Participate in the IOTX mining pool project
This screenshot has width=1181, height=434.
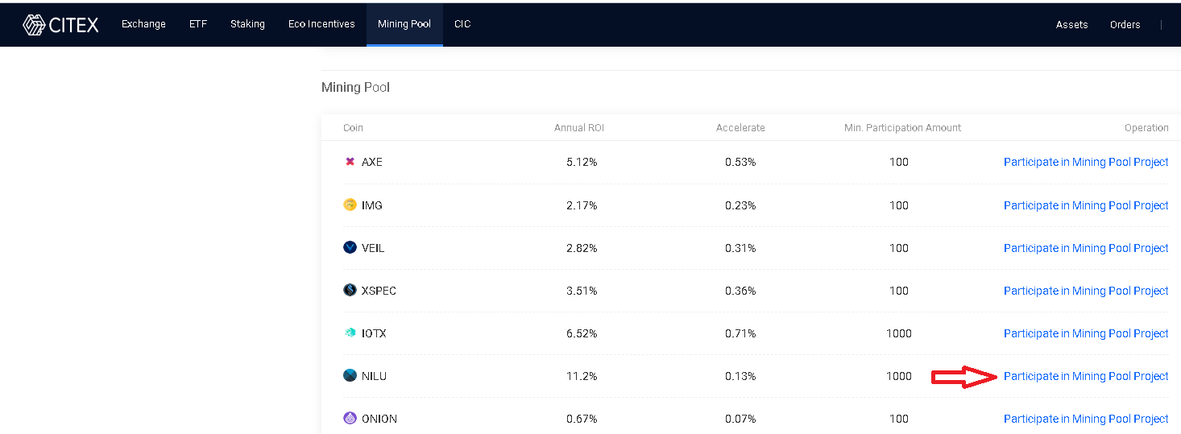(1086, 333)
